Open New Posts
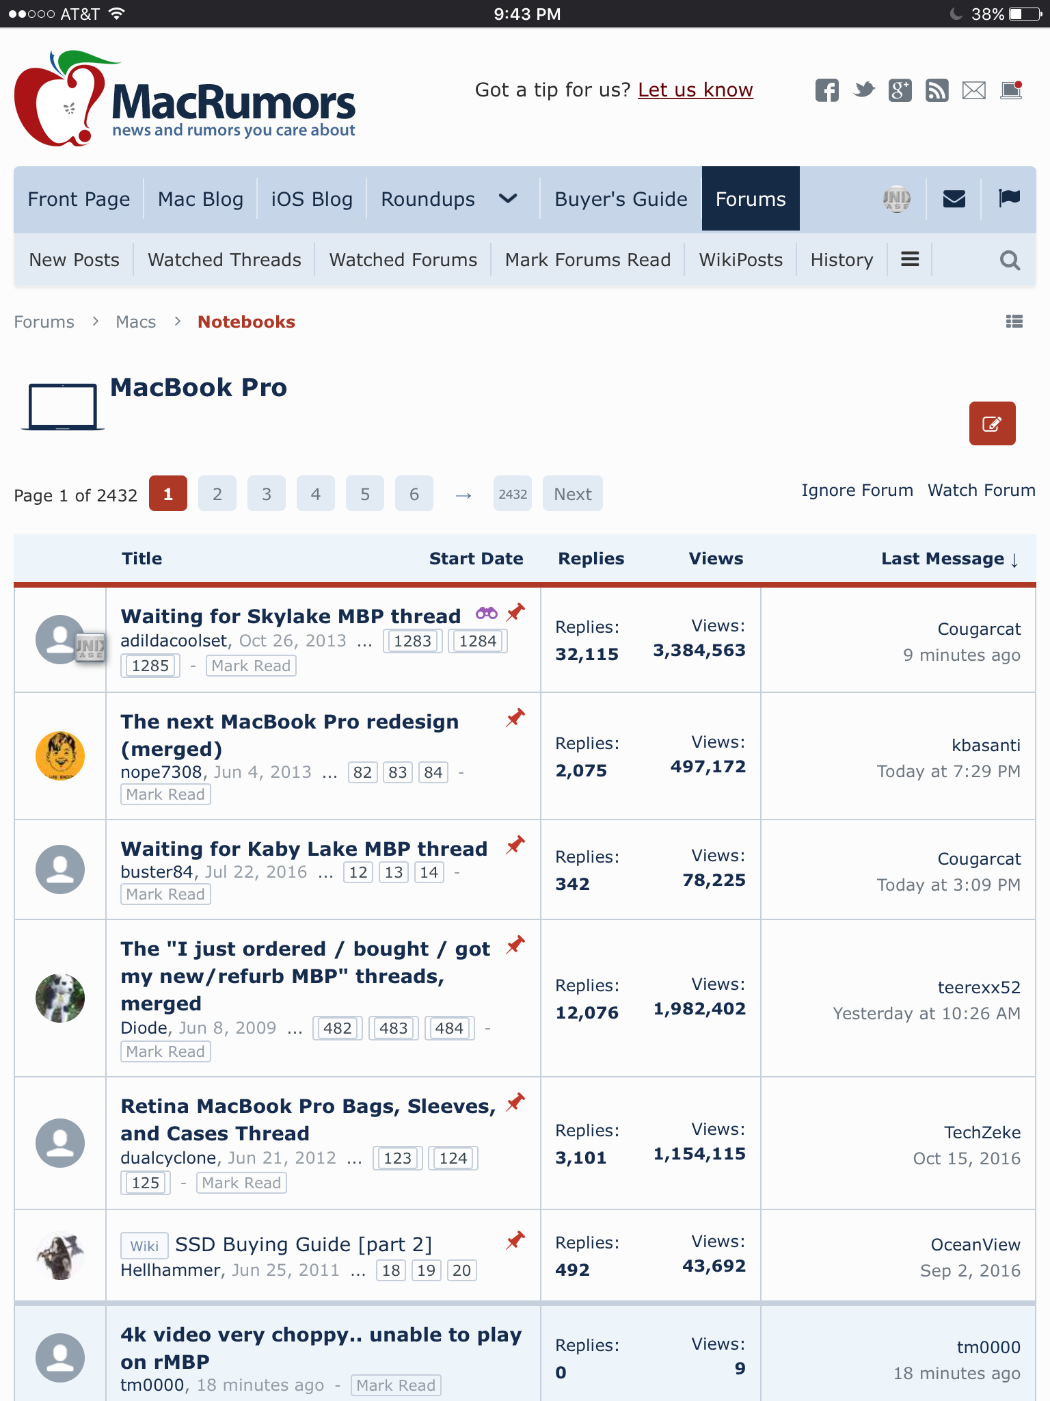Image resolution: width=1050 pixels, height=1401 pixels. [74, 260]
